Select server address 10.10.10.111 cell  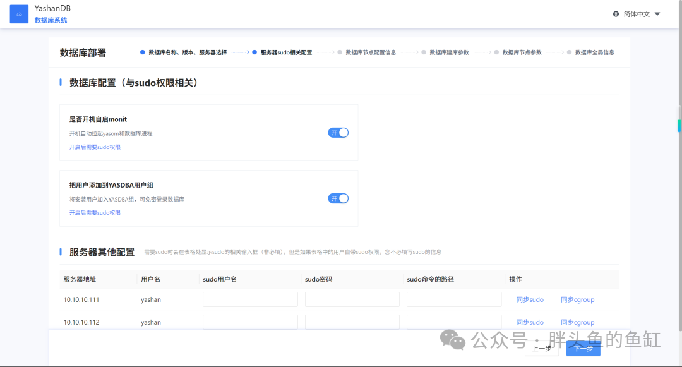[x=81, y=299]
